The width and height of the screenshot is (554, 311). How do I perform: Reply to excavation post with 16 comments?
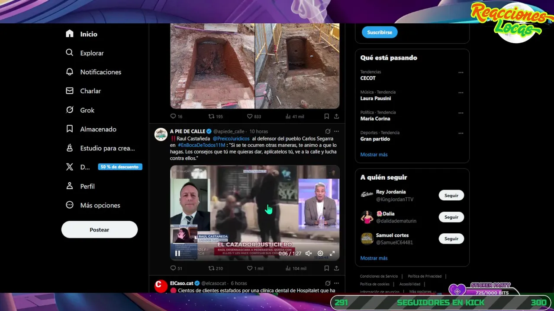tap(176, 117)
